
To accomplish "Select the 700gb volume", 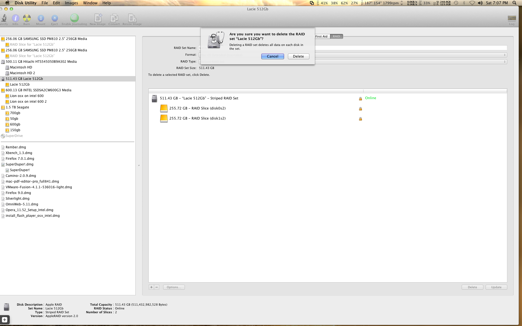I will [x=15, y=113].
